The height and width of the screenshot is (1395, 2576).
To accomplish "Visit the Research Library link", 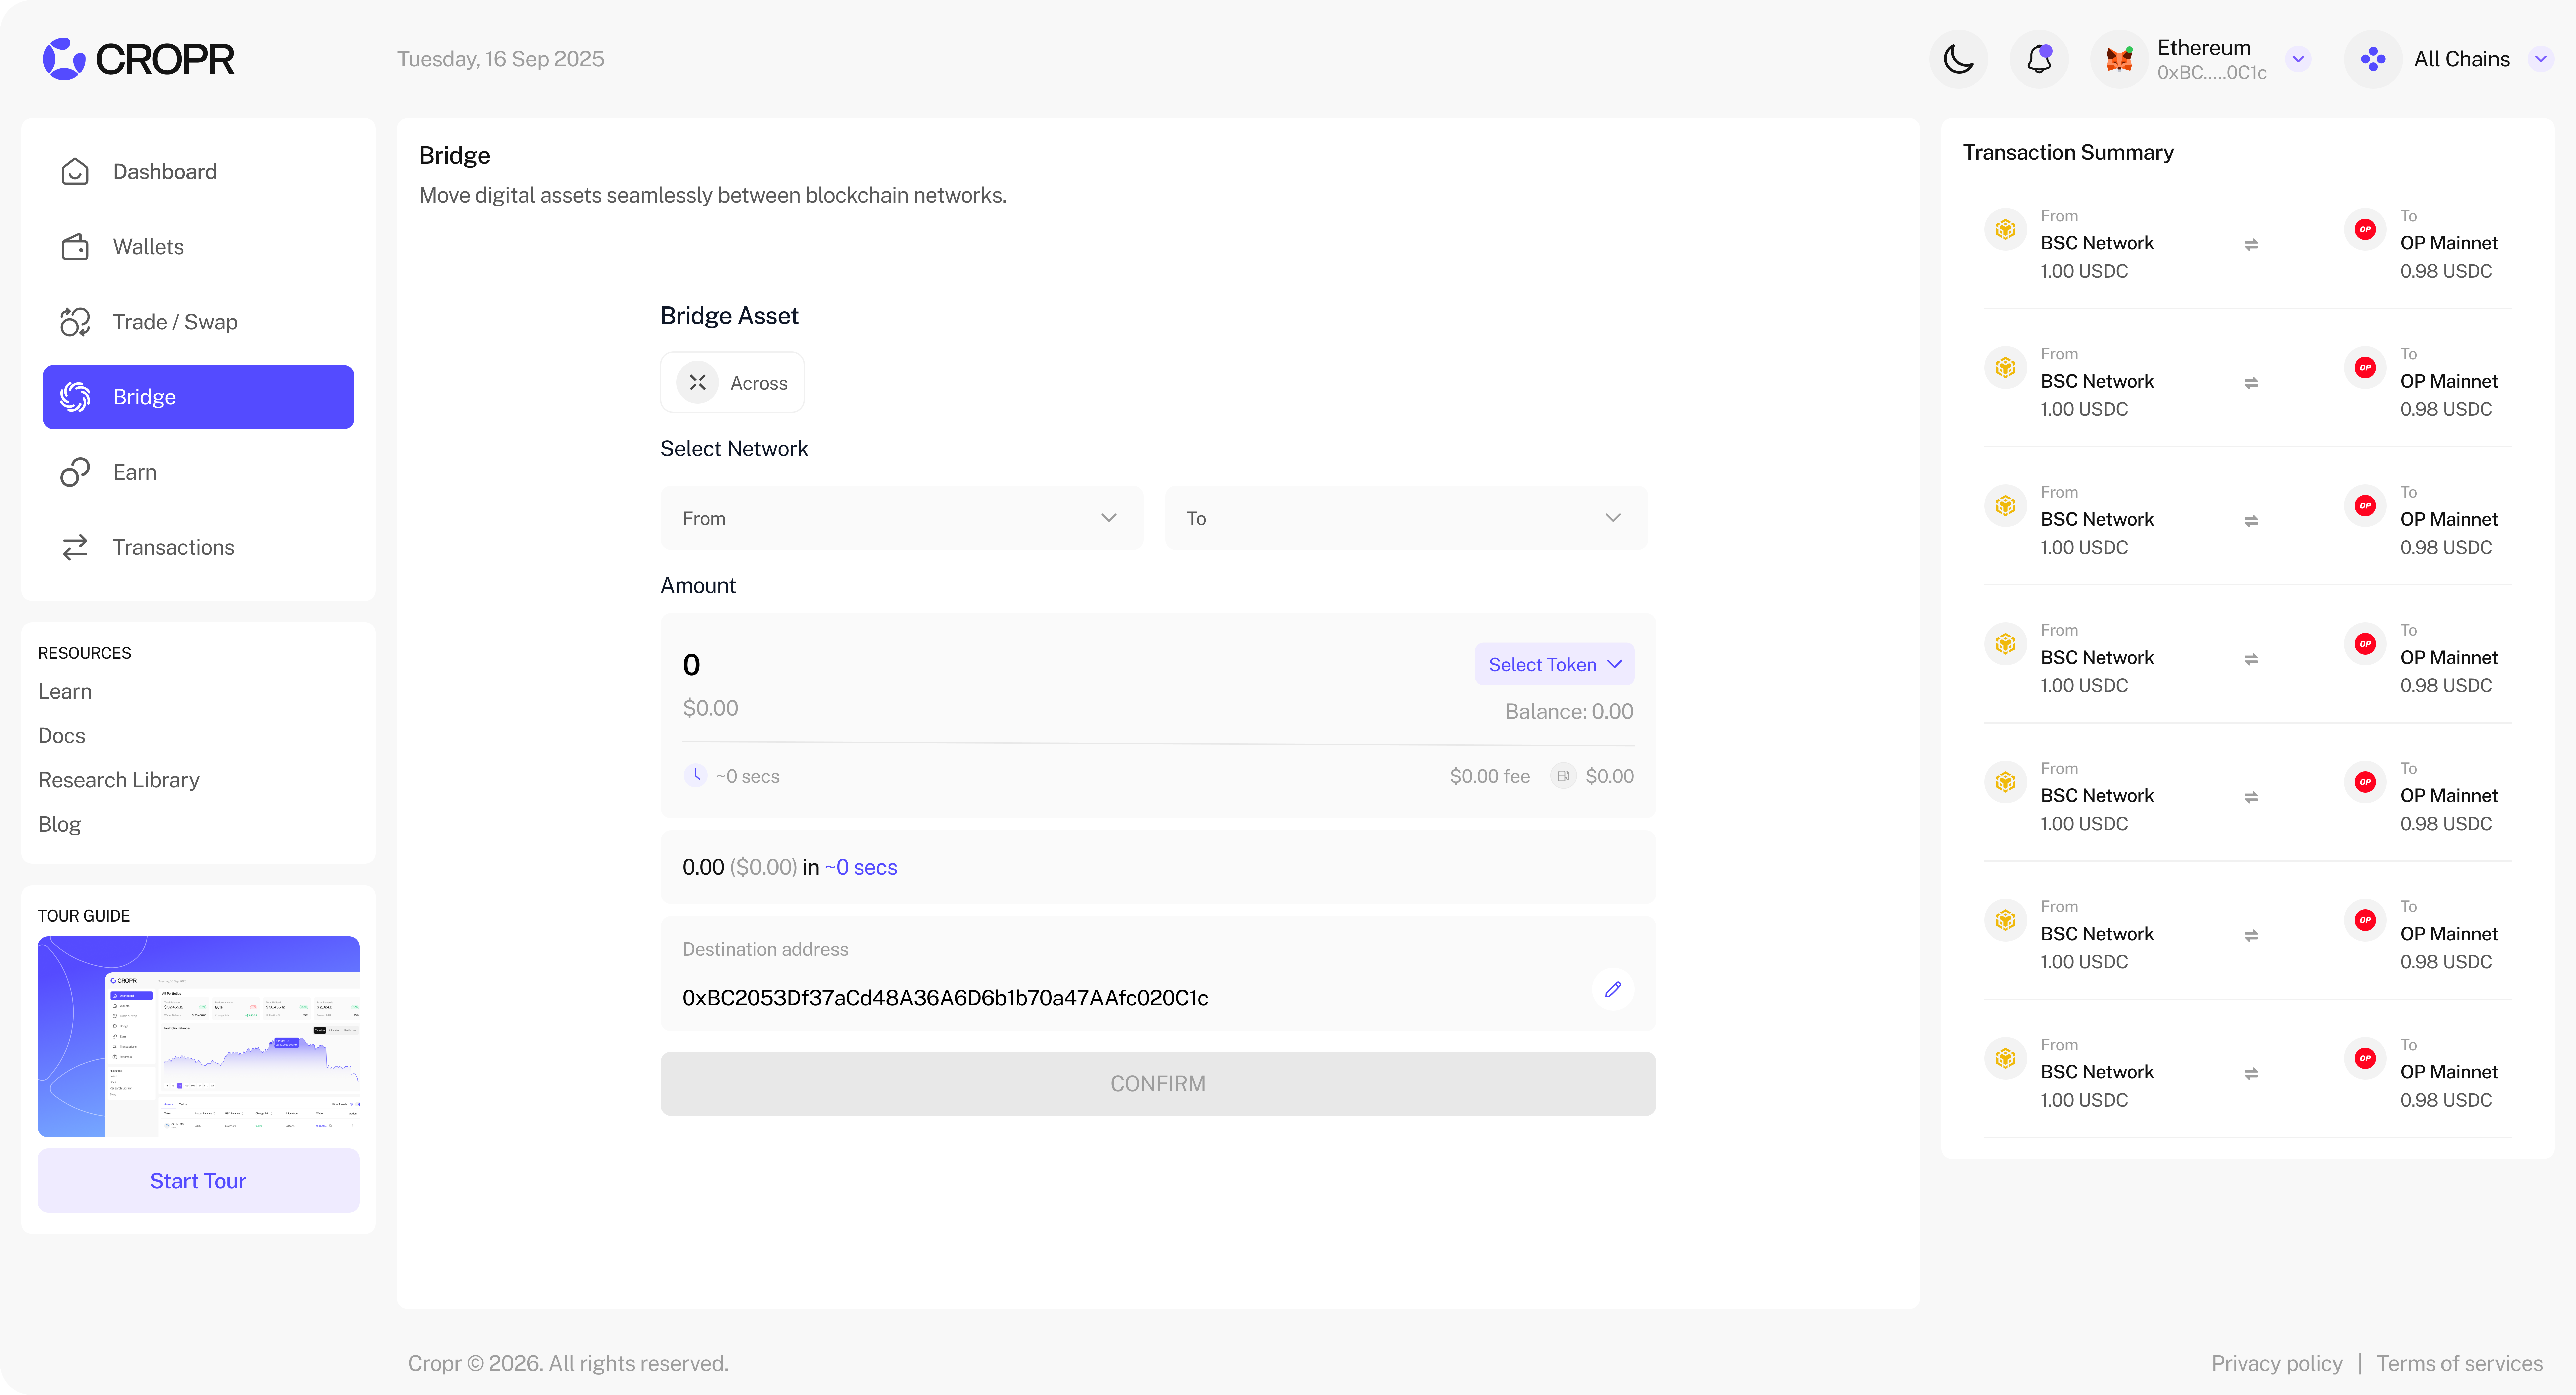I will pyautogui.click(x=119, y=780).
